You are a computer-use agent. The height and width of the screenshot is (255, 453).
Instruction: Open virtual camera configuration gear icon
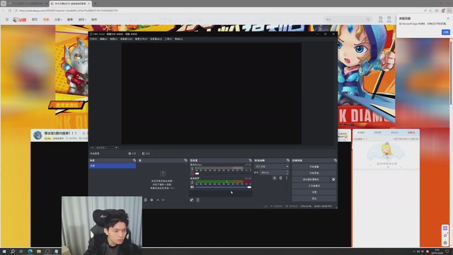pyautogui.click(x=334, y=180)
